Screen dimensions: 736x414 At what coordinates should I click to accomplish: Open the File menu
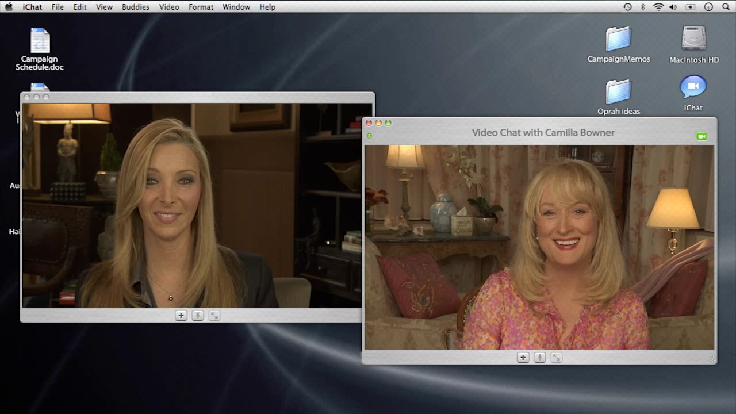pos(57,7)
